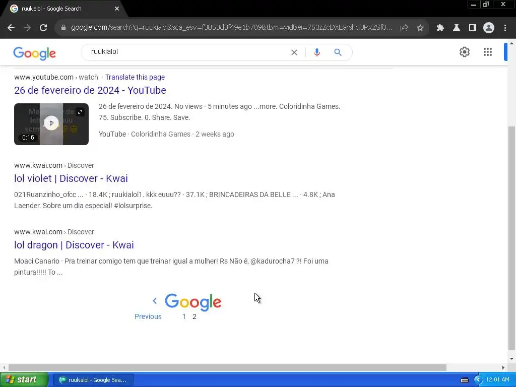The width and height of the screenshot is (516, 387).
Task: Restore down the Chrome window
Action: point(486,5)
